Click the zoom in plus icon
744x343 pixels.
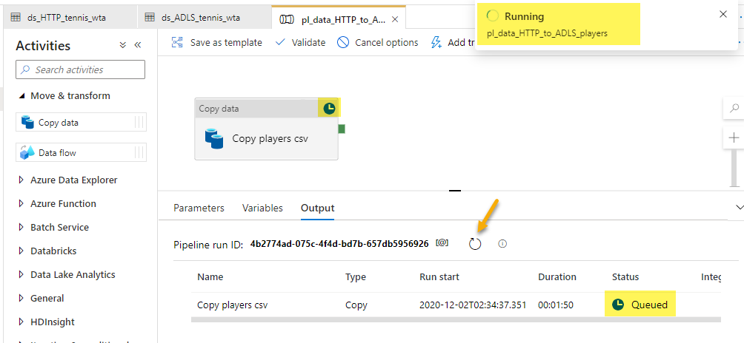pos(734,138)
